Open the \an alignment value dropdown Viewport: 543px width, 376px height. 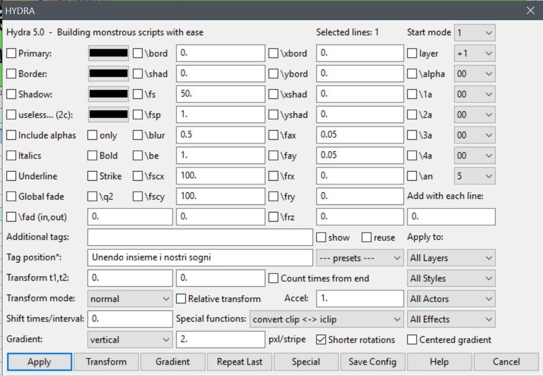point(474,176)
